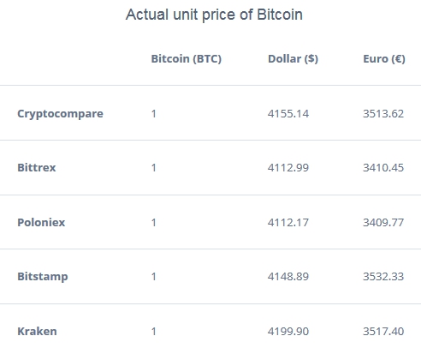Click the Kraken row label
This screenshot has width=421, height=348.
37,332
